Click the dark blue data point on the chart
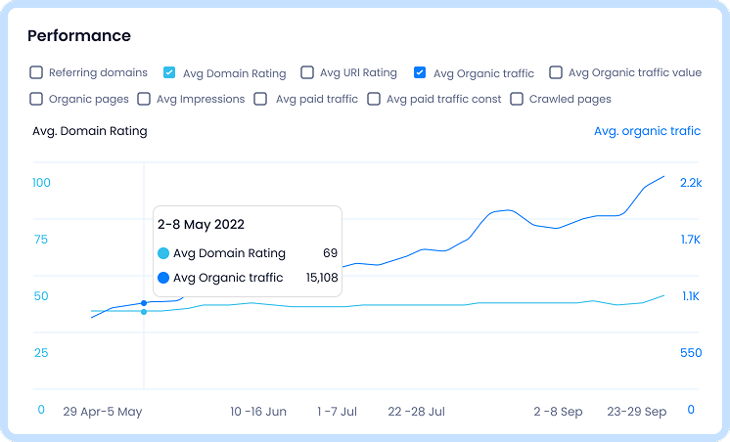 pos(144,303)
